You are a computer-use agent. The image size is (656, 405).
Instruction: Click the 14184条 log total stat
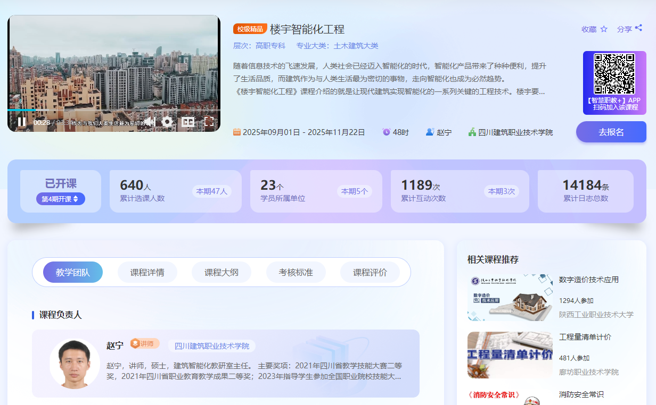tap(586, 185)
